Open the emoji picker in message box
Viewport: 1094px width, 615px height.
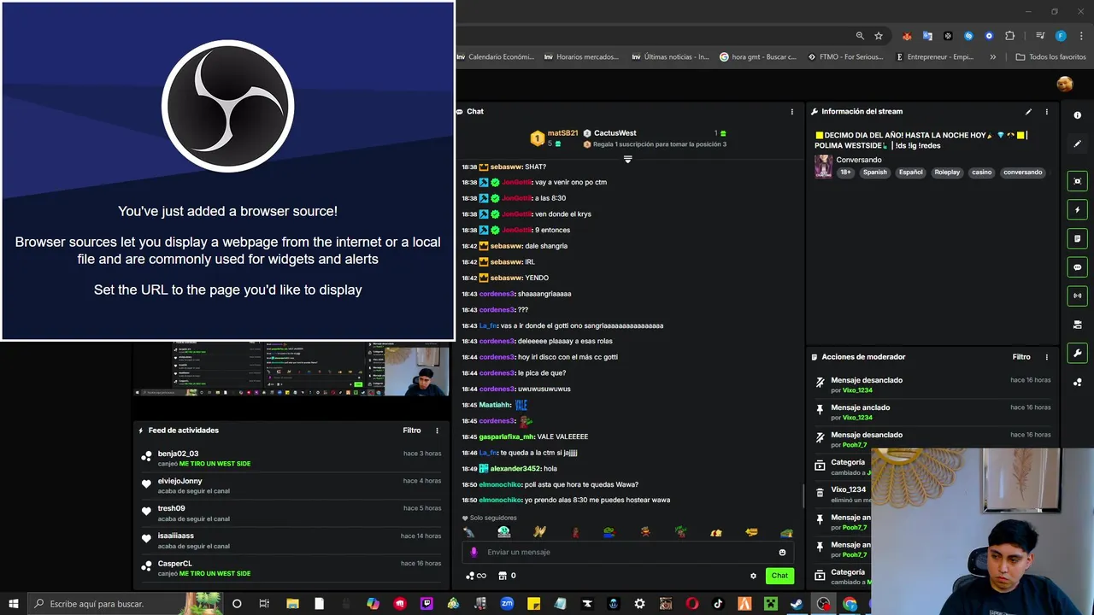point(782,553)
